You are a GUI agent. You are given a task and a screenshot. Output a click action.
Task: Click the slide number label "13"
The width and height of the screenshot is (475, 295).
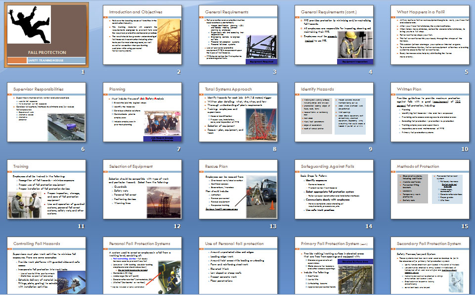[x=273, y=226]
